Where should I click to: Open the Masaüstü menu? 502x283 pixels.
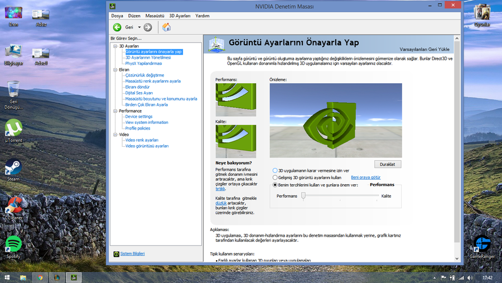155,16
